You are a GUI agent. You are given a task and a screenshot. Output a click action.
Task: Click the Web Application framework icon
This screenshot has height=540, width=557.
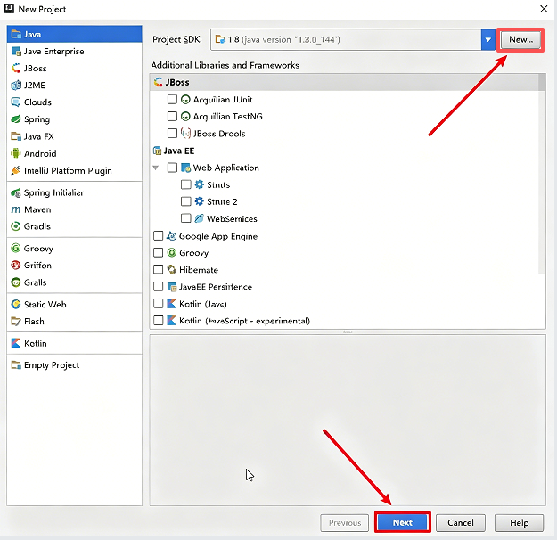185,168
